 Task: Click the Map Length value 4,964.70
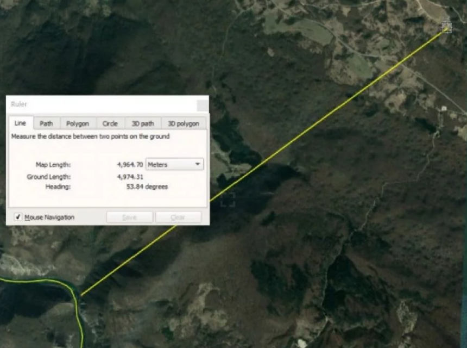[130, 164]
